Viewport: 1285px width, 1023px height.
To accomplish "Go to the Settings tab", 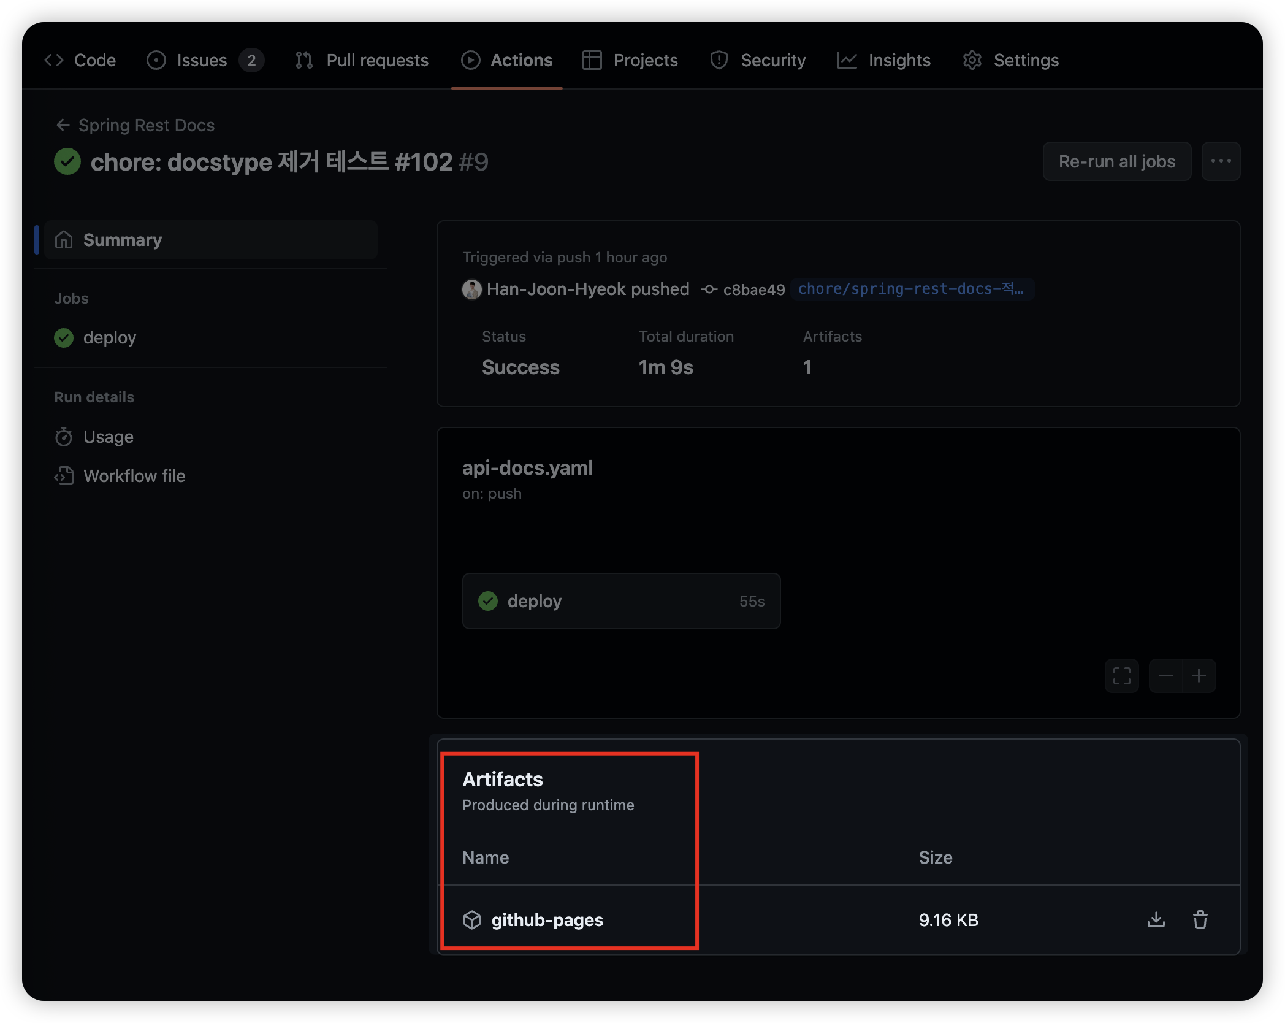I will 1010,60.
